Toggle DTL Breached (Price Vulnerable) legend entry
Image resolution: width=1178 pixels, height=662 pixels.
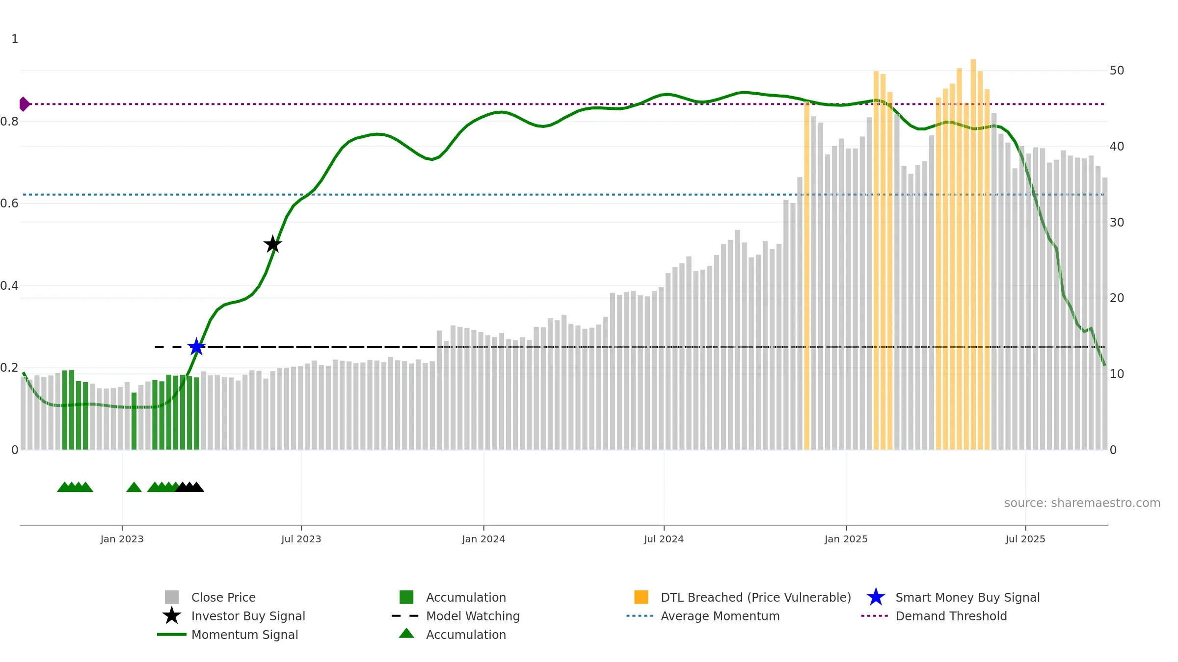(x=755, y=597)
